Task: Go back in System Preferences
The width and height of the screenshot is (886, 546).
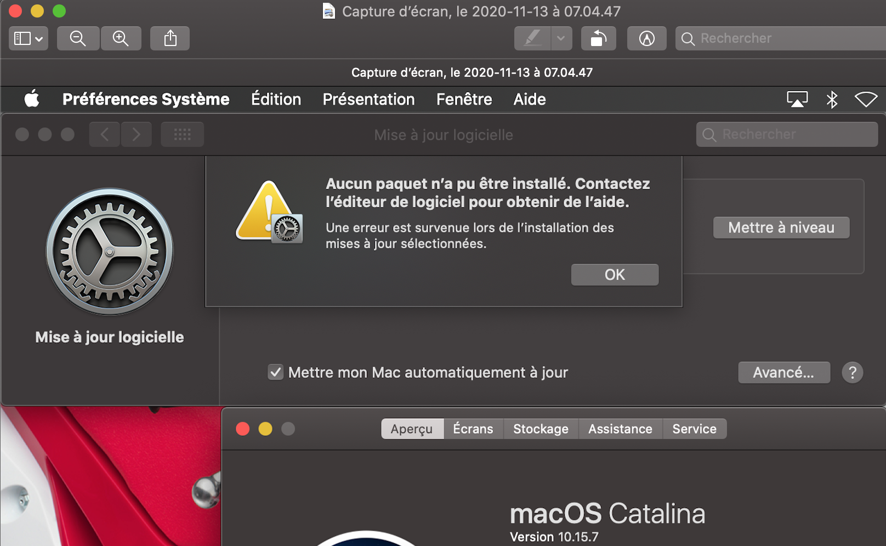Action: [105, 134]
